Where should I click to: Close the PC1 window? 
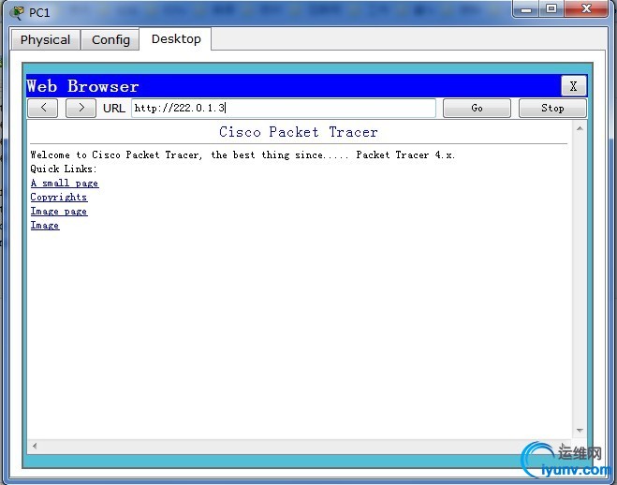tap(586, 8)
